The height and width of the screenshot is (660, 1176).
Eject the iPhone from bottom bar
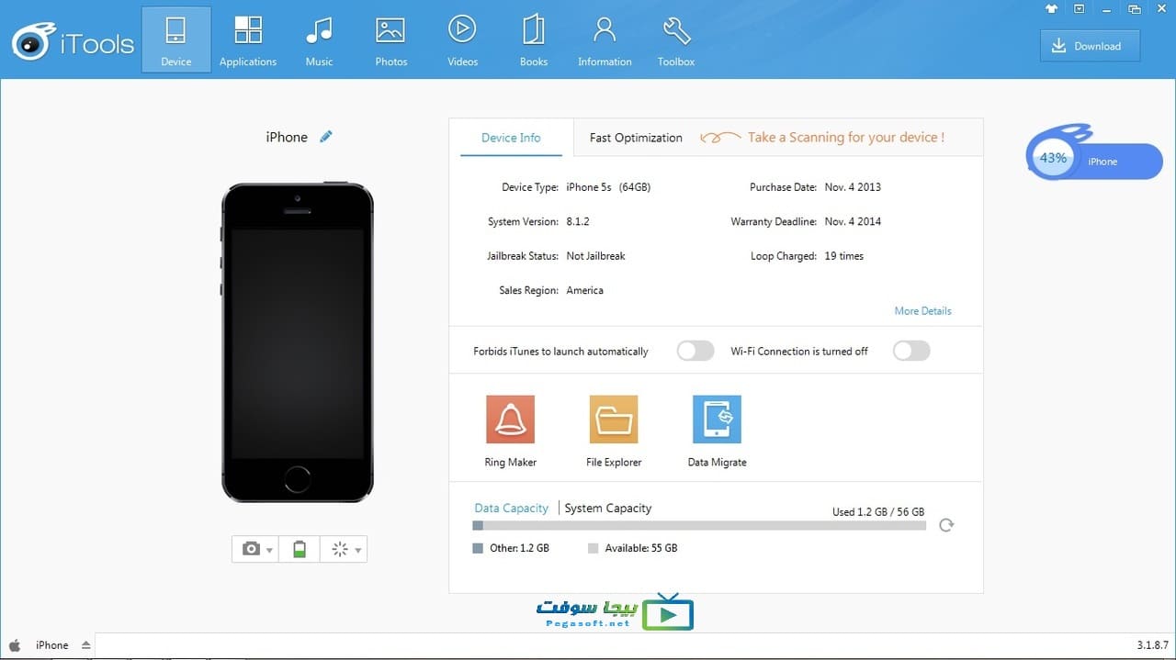85,645
